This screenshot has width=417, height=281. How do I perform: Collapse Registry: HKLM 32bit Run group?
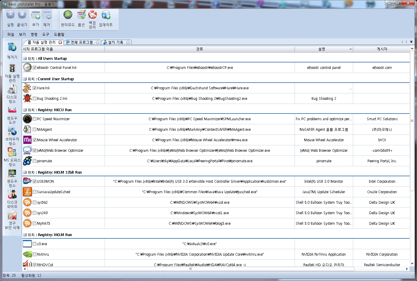25,172
